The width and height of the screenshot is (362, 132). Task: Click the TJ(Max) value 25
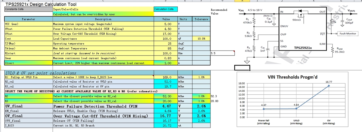click(x=166, y=44)
